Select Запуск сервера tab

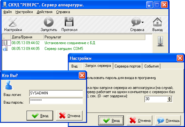point(98,66)
